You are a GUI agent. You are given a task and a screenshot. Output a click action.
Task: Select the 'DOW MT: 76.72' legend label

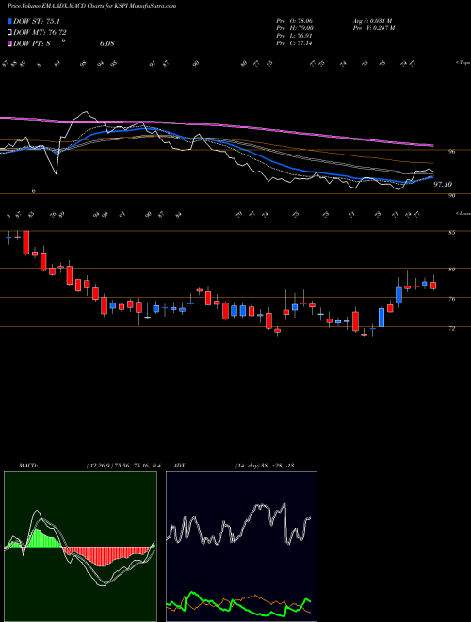pyautogui.click(x=41, y=32)
